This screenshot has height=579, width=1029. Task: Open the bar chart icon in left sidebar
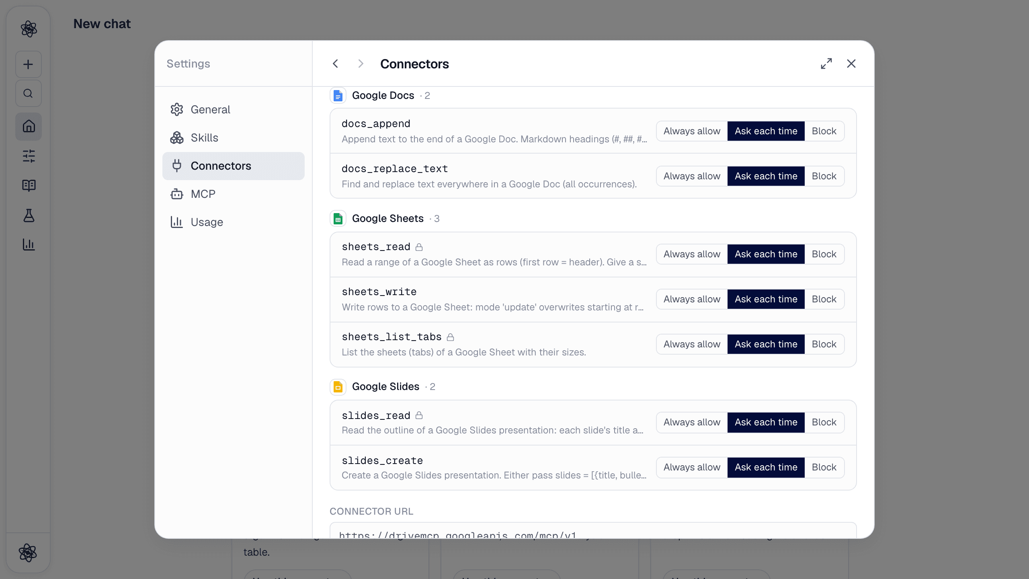[x=29, y=244]
